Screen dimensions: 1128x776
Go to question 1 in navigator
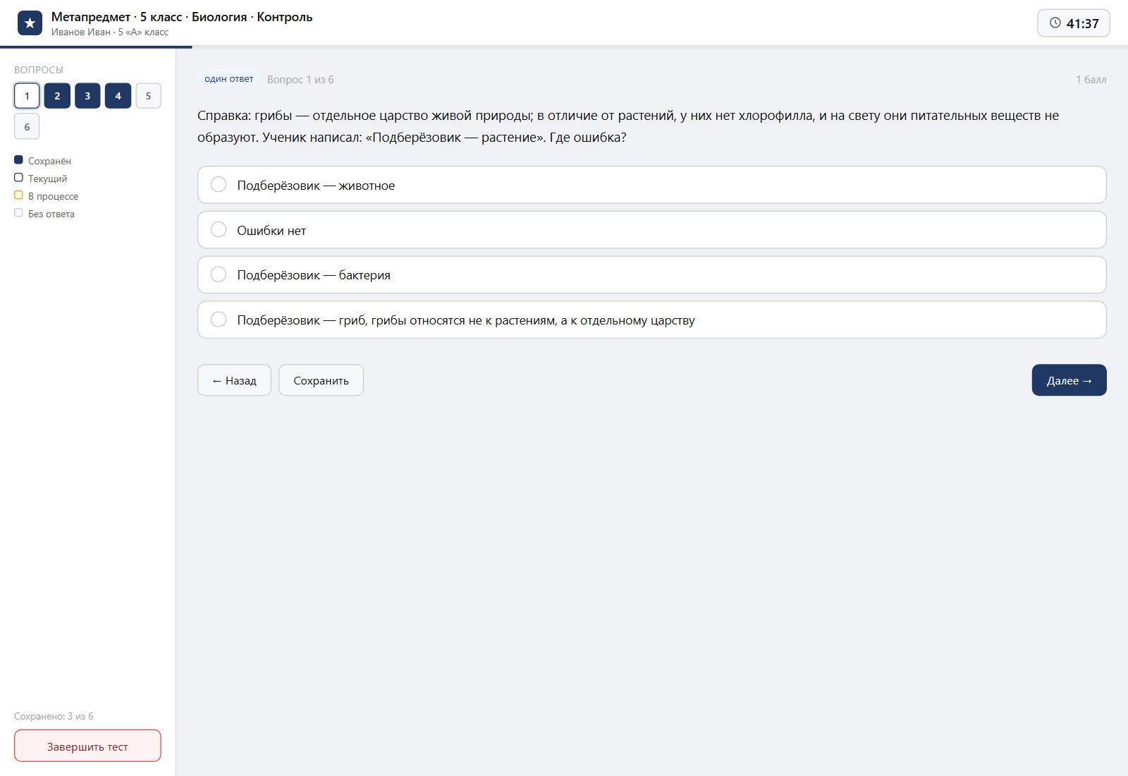coord(27,96)
